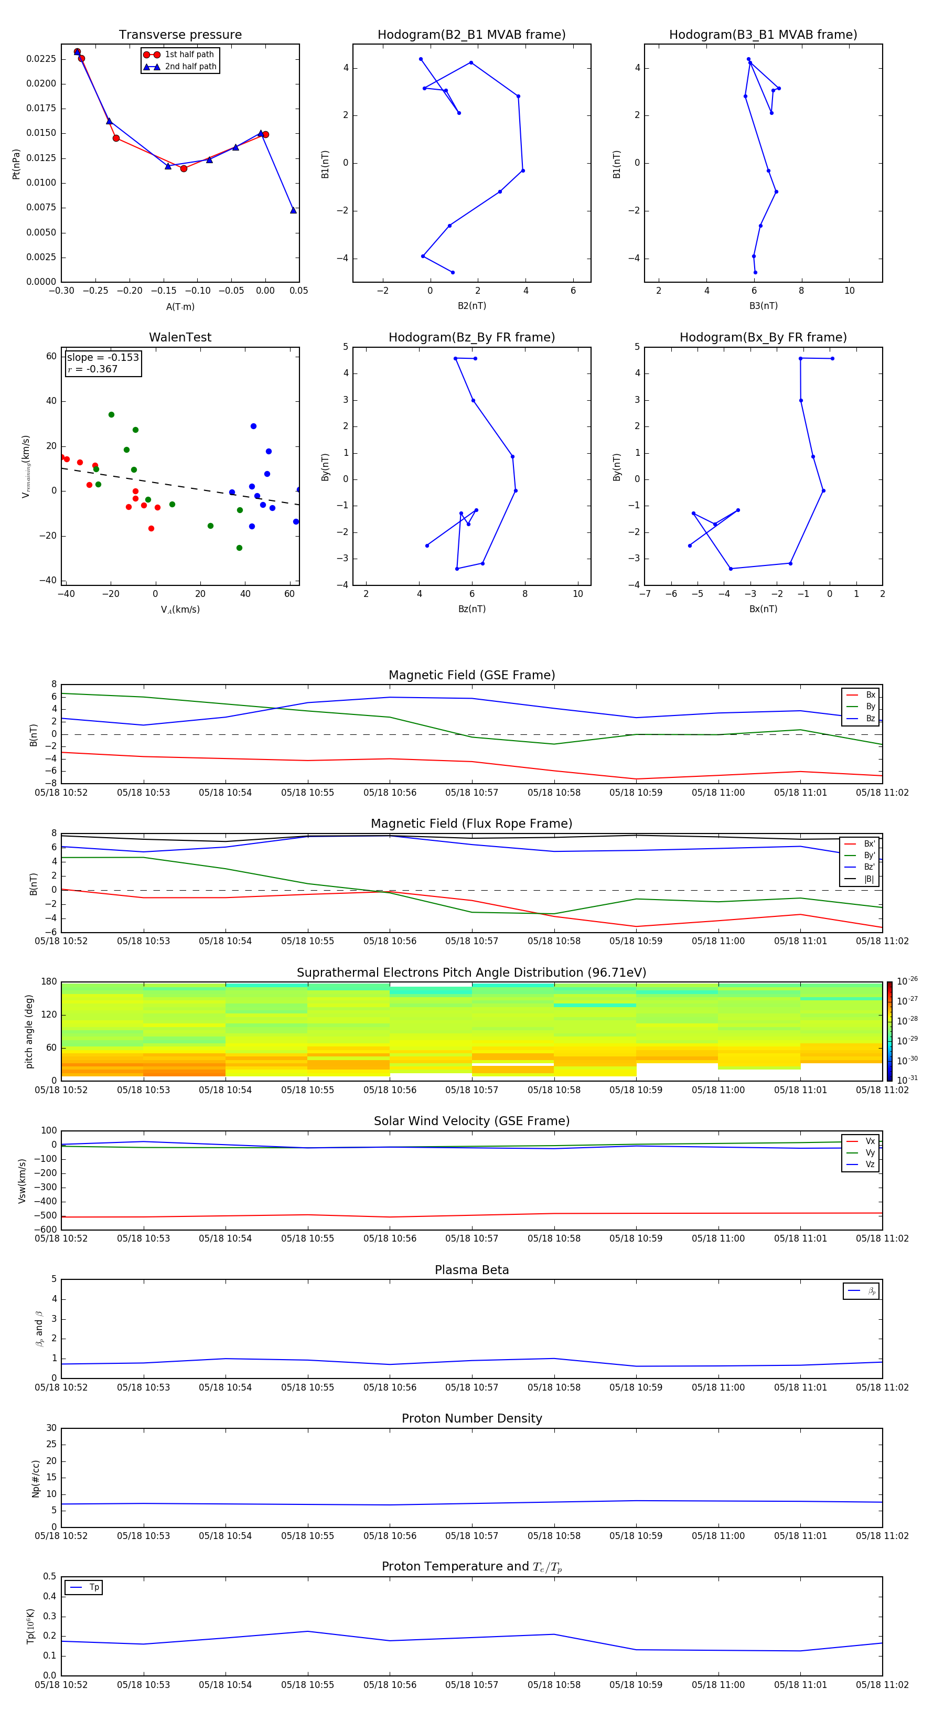Viewport: 944px width, 1731px height.
Task: Click the 'WalenTest' plot title
Action: pyautogui.click(x=180, y=337)
